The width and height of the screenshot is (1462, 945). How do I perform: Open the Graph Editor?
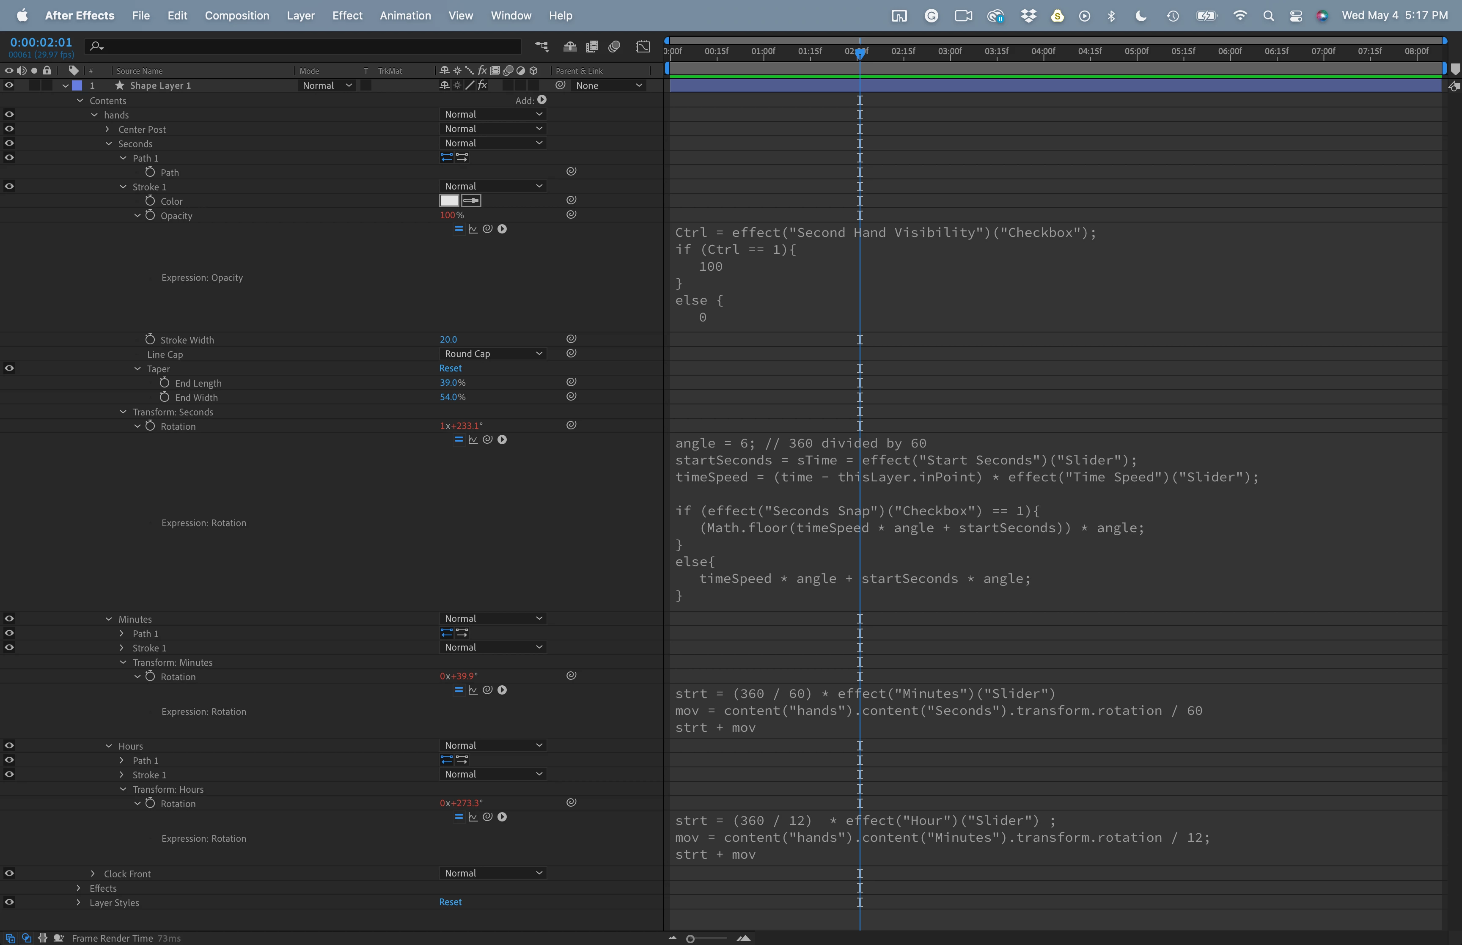click(x=642, y=46)
